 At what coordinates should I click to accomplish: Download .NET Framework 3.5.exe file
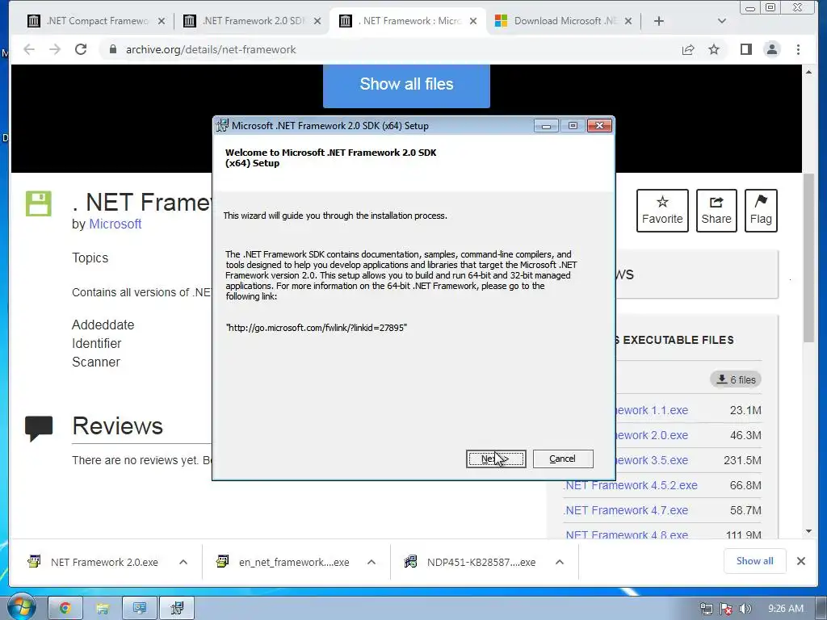(x=652, y=460)
